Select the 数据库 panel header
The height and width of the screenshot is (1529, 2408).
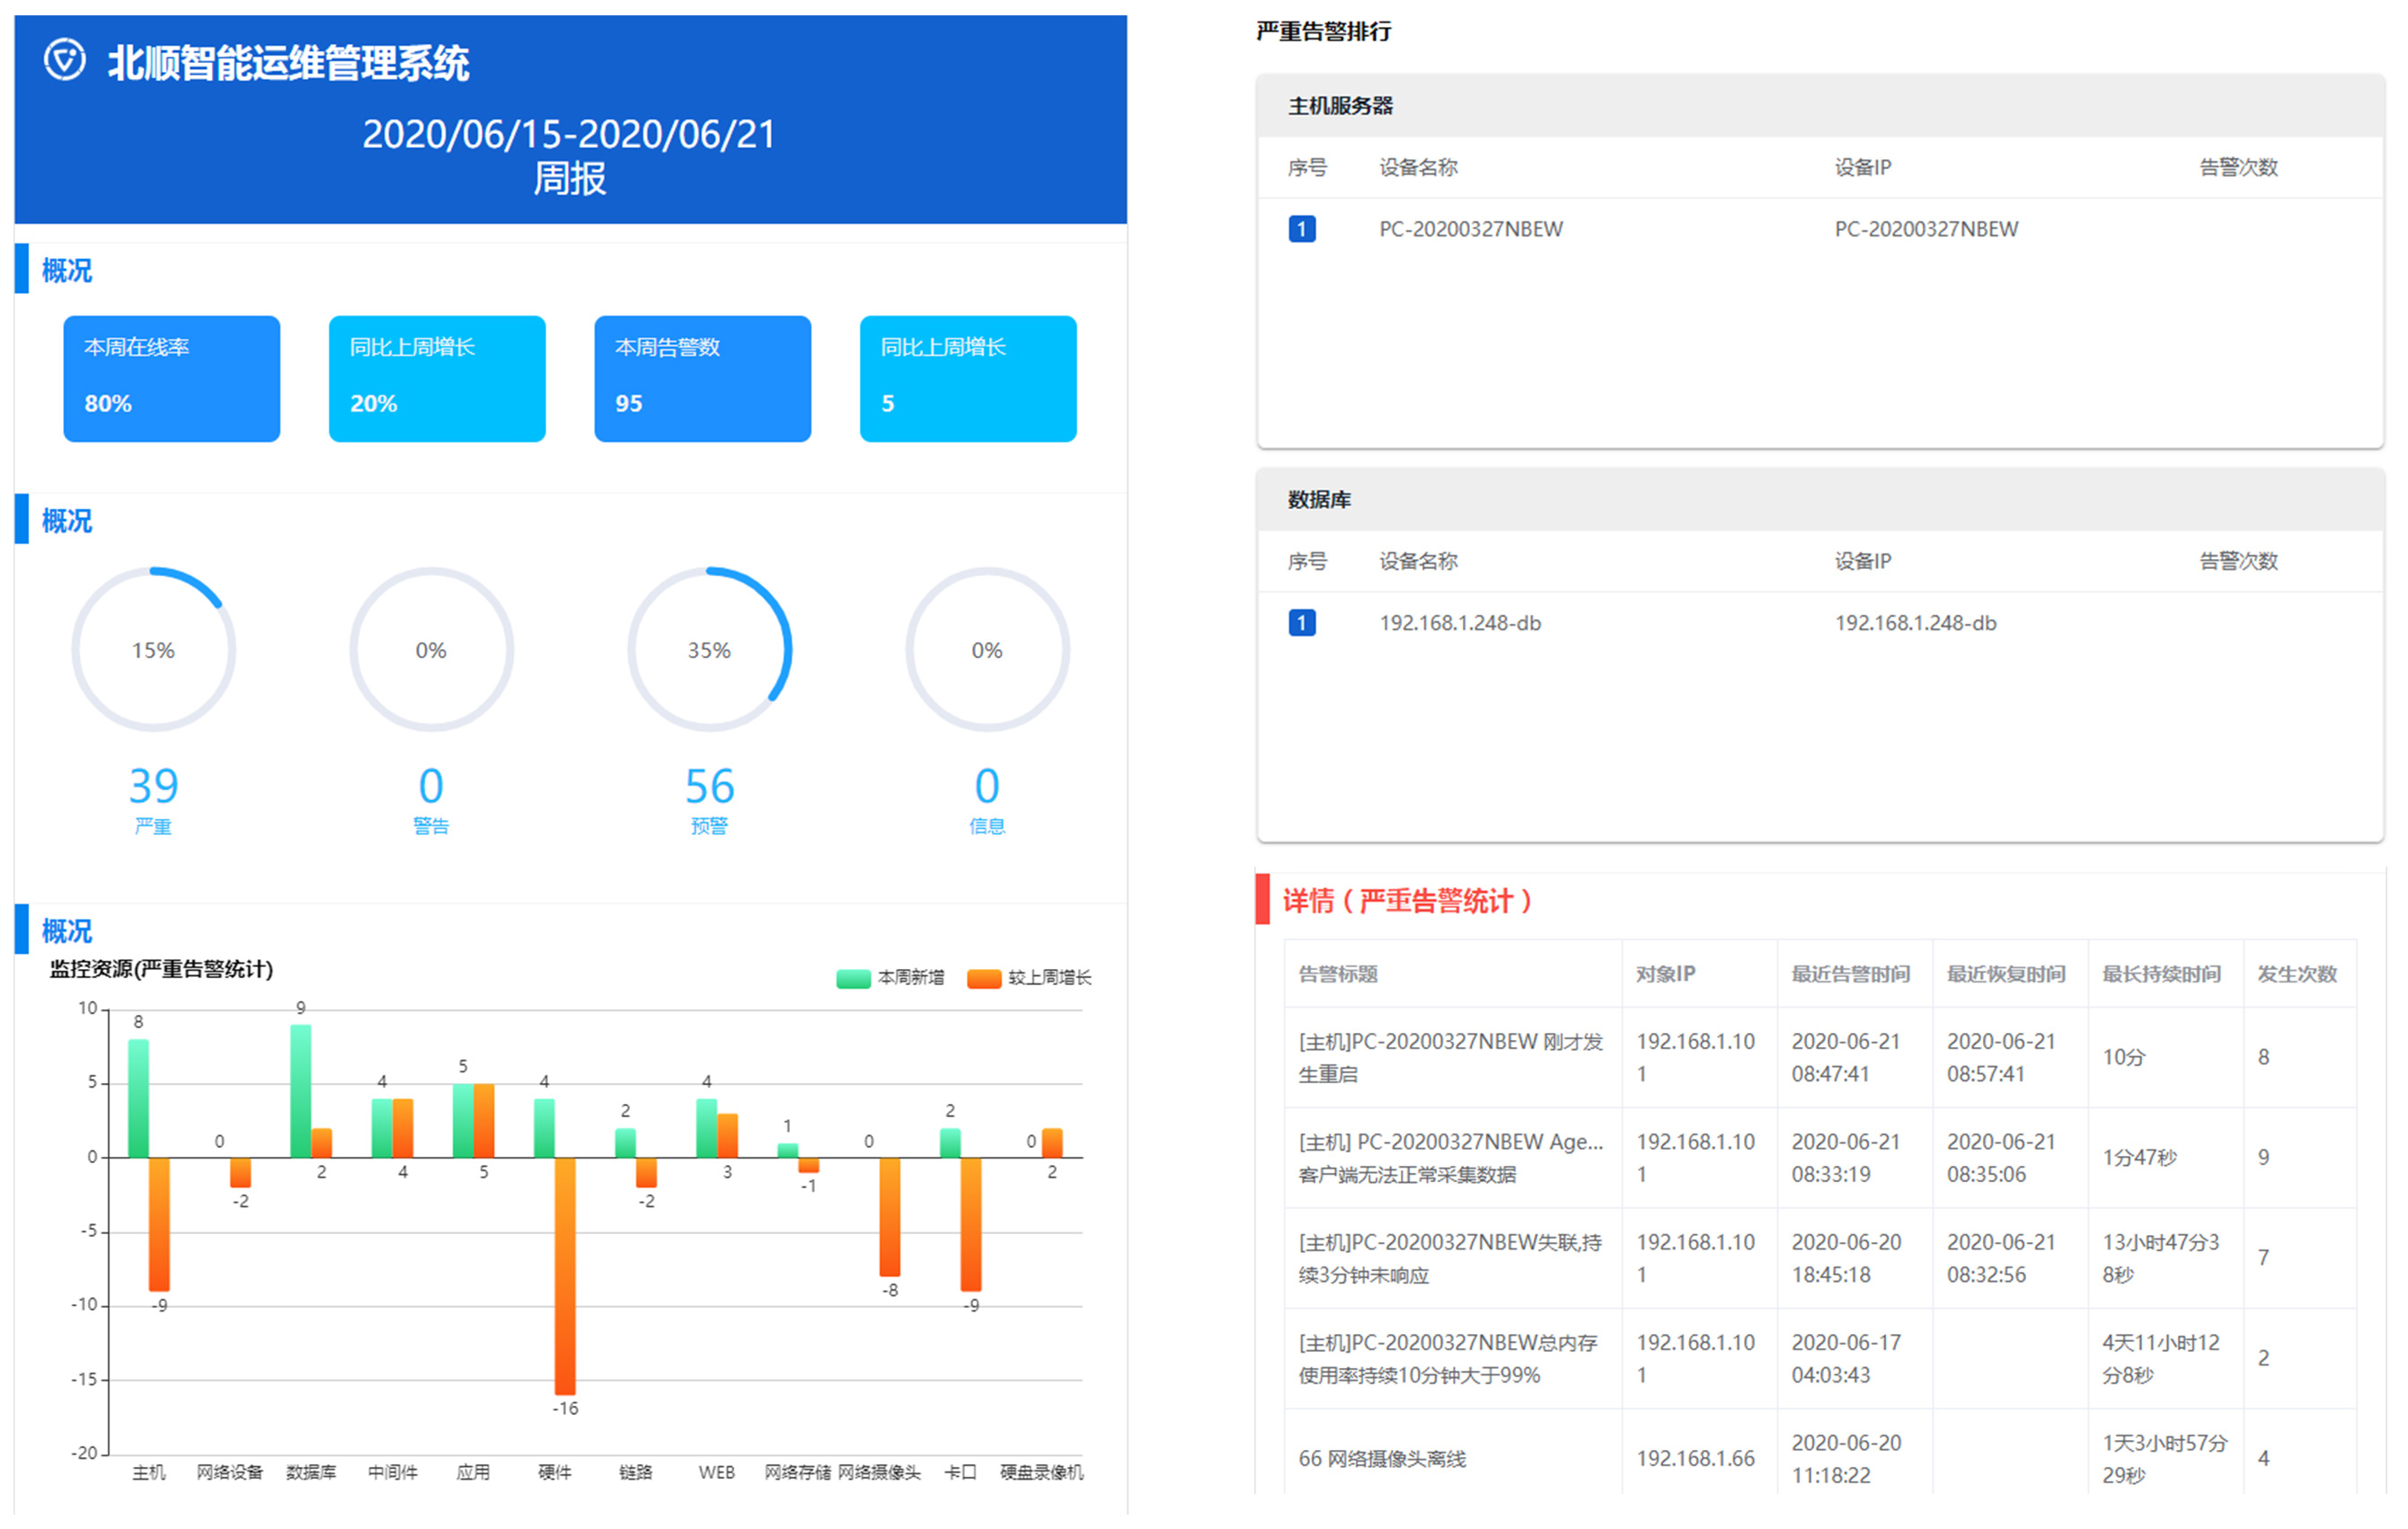(1319, 499)
